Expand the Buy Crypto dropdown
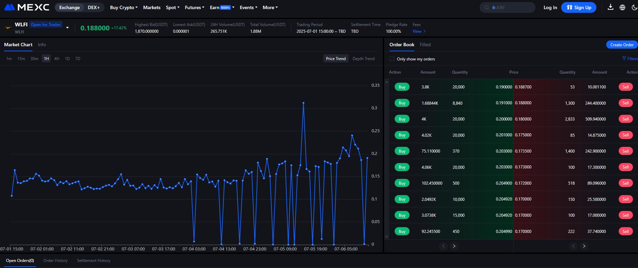This screenshot has height=268, width=638. coord(124,7)
